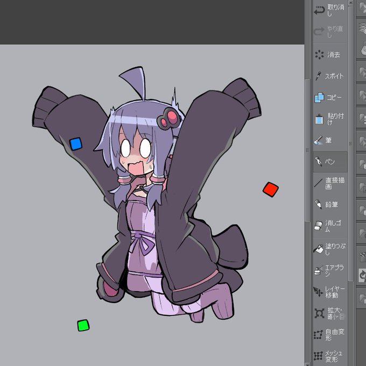Pick the 消しゴム eraser tool
The width and height of the screenshot is (366, 366).
pyautogui.click(x=330, y=226)
